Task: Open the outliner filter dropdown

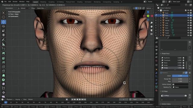Action: [x=187, y=5]
